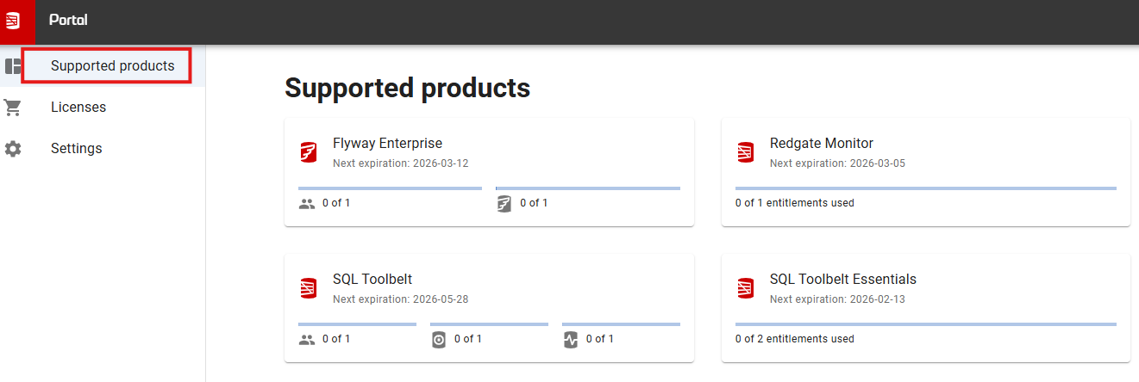Viewport: 1139px width, 382px height.
Task: Click the Portal title in the header
Action: 68,21
